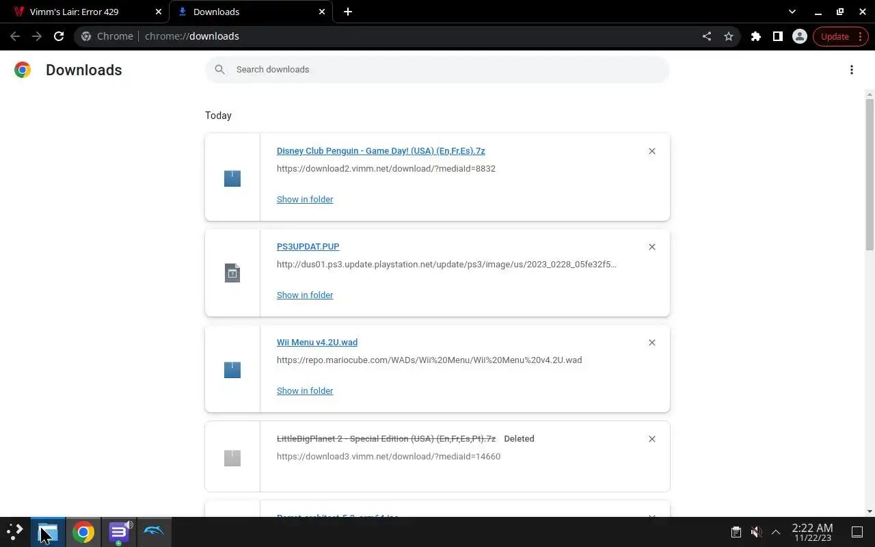
Task: Close the Downloads tab
Action: pyautogui.click(x=322, y=12)
